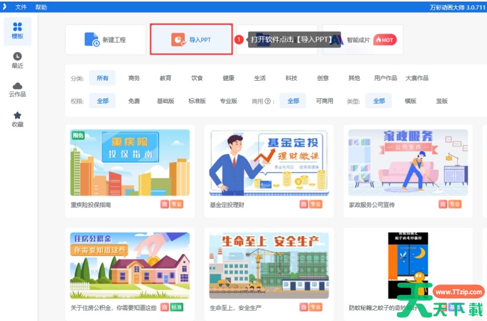Filter templates by 免费 permission

pos(134,101)
